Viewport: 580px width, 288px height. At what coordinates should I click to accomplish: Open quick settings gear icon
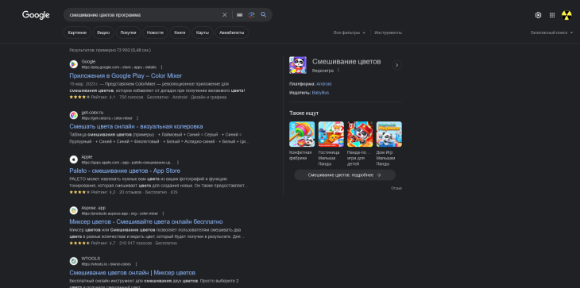pyautogui.click(x=538, y=15)
